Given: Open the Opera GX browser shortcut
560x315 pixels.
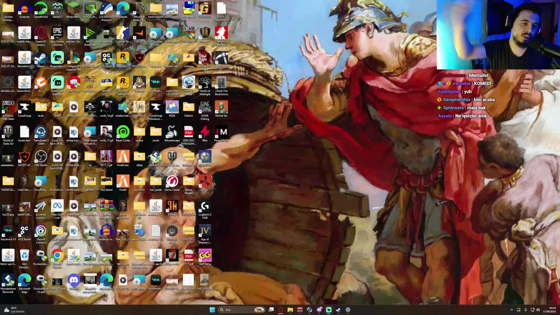Looking at the screenshot, I should click(41, 36).
